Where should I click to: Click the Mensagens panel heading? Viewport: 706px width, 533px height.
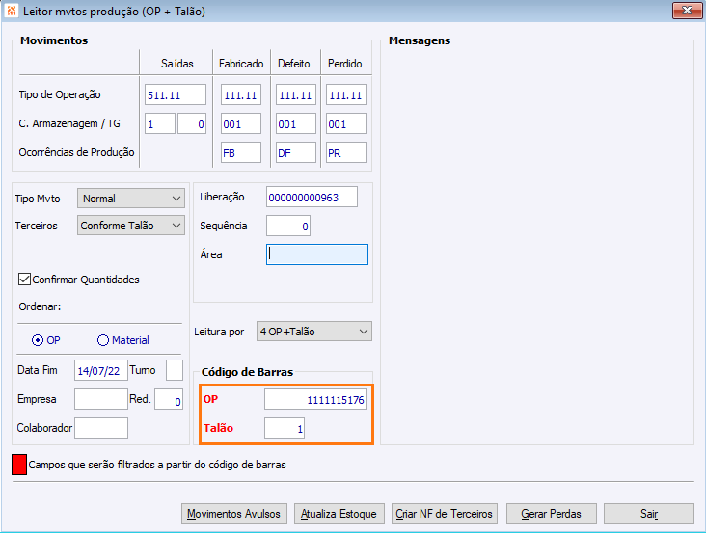click(x=420, y=40)
